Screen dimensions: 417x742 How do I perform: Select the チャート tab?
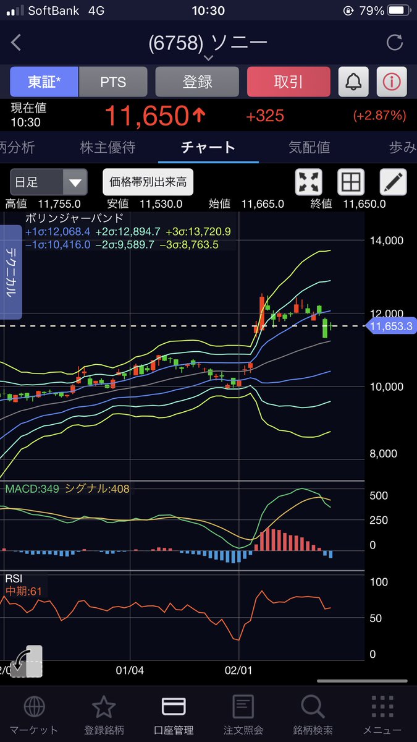point(208,147)
